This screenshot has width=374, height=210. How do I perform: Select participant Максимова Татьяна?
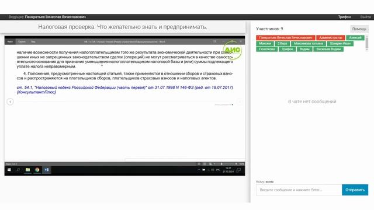309,44
